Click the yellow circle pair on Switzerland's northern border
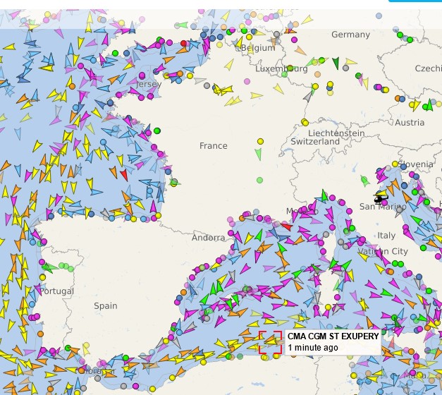Screen dimensions: 442x395 (x=305, y=122)
